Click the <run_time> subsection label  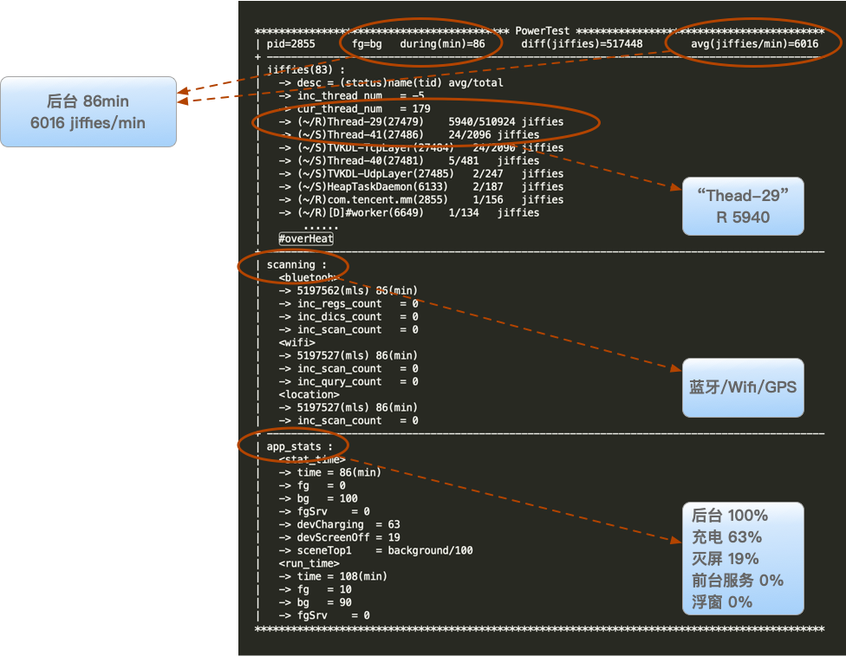coord(309,563)
